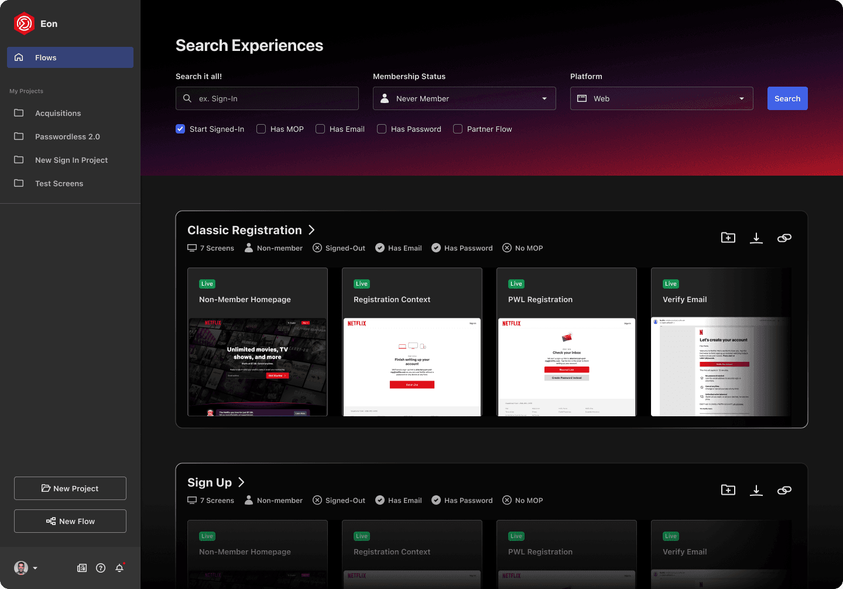Check the Partner Flow checkbox
This screenshot has width=843, height=589.
coord(458,129)
